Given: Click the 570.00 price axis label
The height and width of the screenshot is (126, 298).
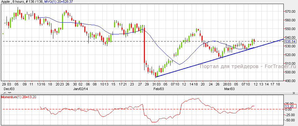Looking at the screenshot, I should pyautogui.click(x=290, y=11).
